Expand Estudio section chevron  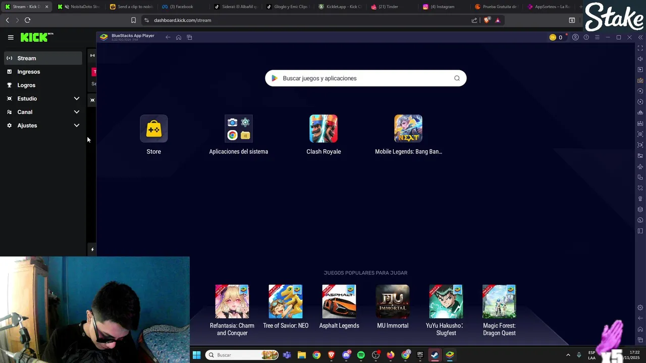tap(77, 99)
